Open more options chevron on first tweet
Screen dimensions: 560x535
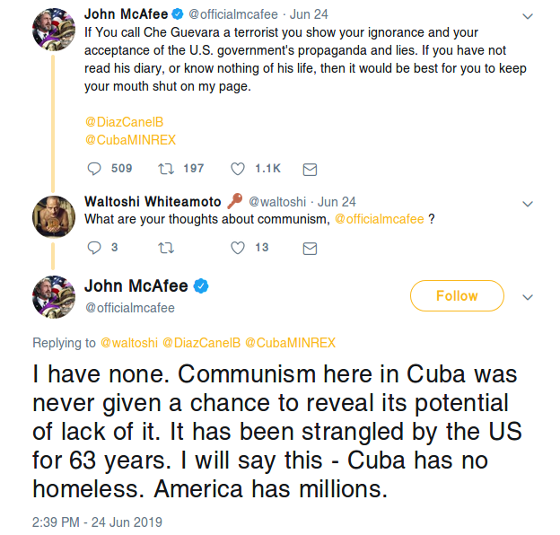(x=528, y=16)
